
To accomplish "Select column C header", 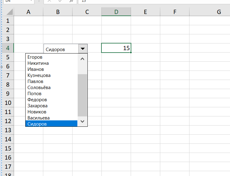I will click(x=87, y=12).
